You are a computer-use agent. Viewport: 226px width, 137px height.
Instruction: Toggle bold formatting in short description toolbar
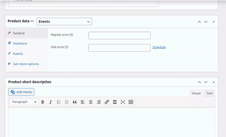[43, 102]
